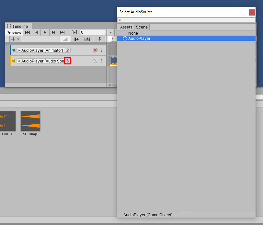263x225 pixels.
Task: Click the marker pin icon
Action: [100, 39]
